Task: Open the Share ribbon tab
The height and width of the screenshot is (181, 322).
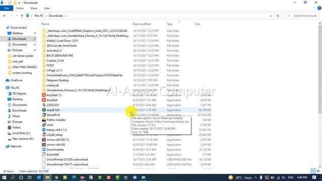Action: pyautogui.click(x=34, y=8)
